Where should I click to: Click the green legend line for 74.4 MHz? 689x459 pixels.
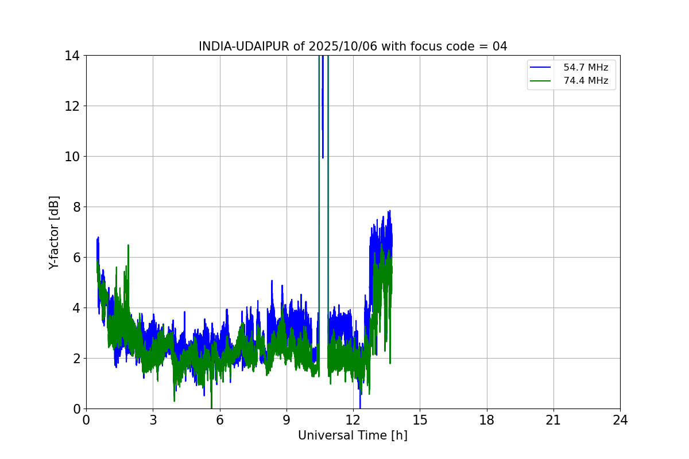click(541, 81)
